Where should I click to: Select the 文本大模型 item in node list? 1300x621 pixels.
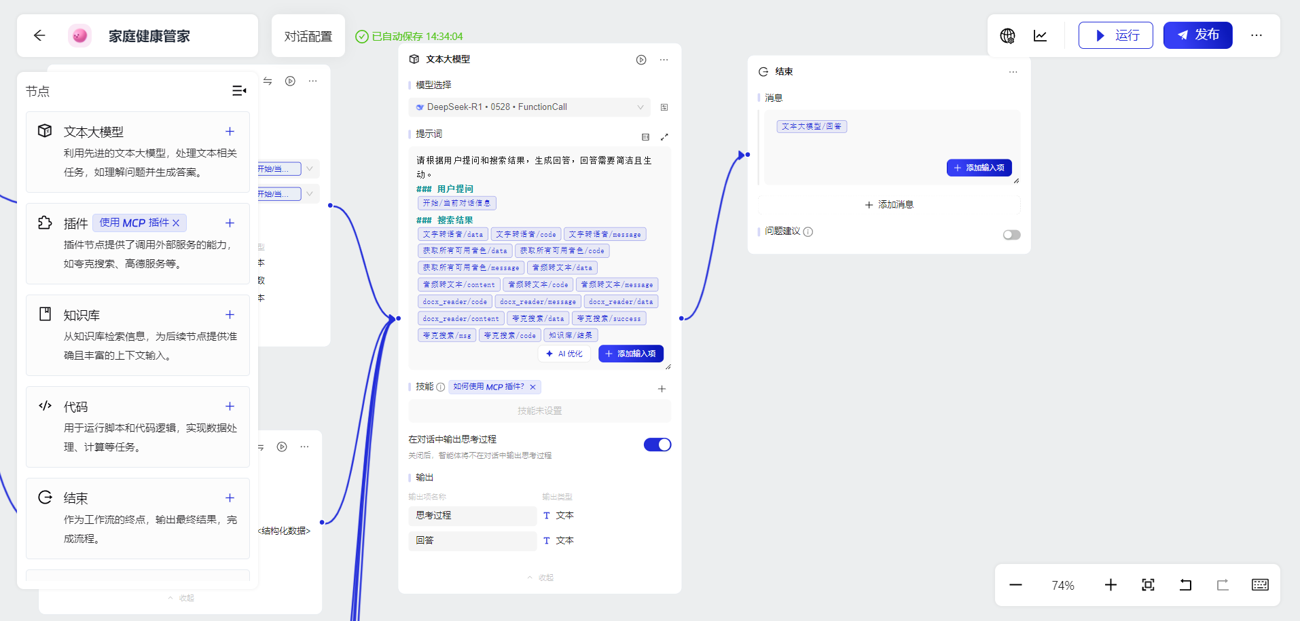coord(138,152)
